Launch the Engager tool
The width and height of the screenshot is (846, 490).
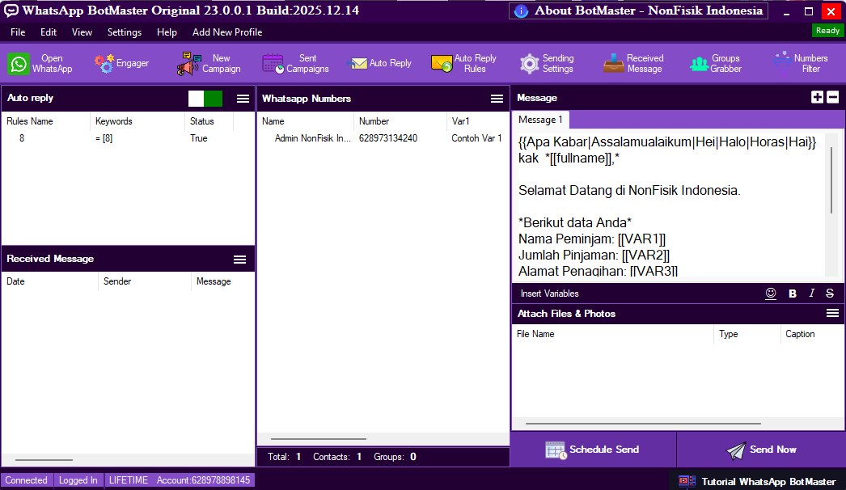pos(121,64)
